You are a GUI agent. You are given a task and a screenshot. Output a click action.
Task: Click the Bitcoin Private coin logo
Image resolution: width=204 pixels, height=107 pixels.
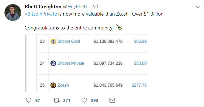[x=53, y=63]
